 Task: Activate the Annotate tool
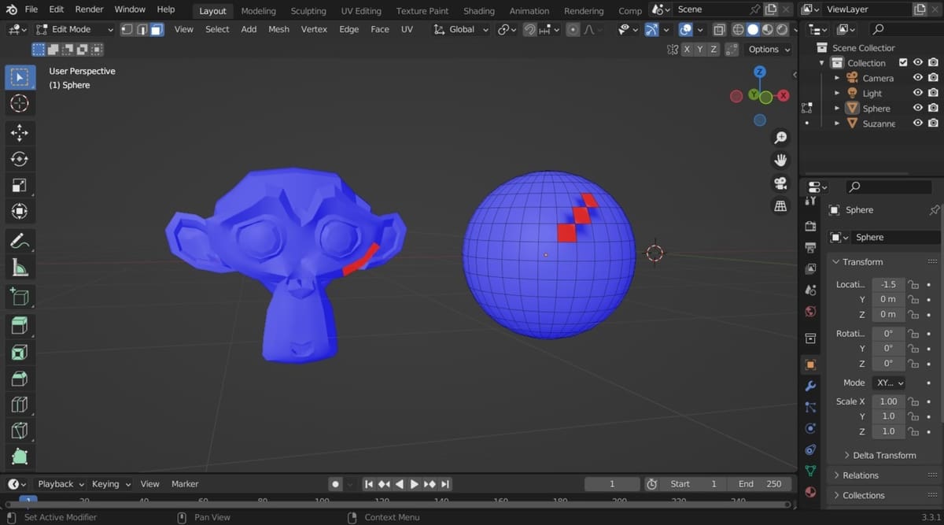click(x=20, y=241)
